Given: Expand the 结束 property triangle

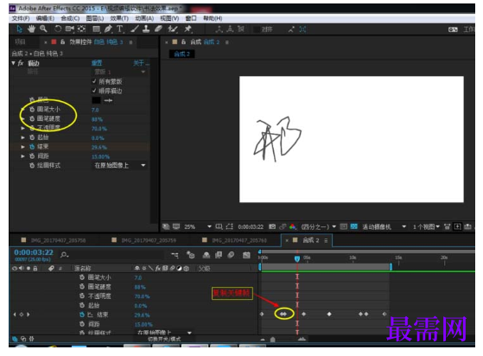Looking at the screenshot, I should [x=22, y=147].
